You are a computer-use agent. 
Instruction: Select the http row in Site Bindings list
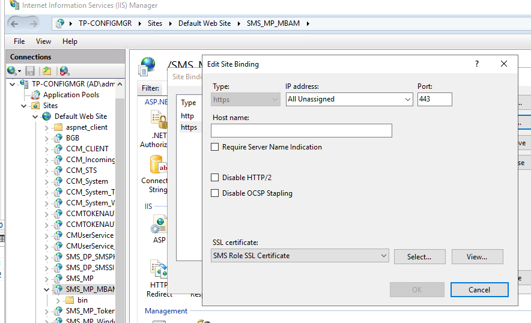point(187,116)
